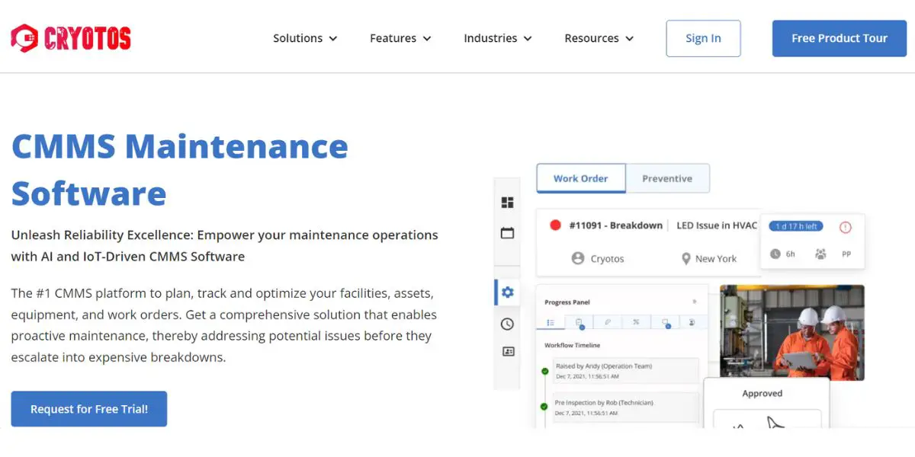Viewport: 915px width, 457px height.
Task: Select the clock history icon in sidebar
Action: pyautogui.click(x=507, y=324)
